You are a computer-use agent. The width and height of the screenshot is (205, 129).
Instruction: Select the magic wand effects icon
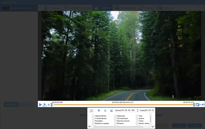pyautogui.click(x=91, y=111)
